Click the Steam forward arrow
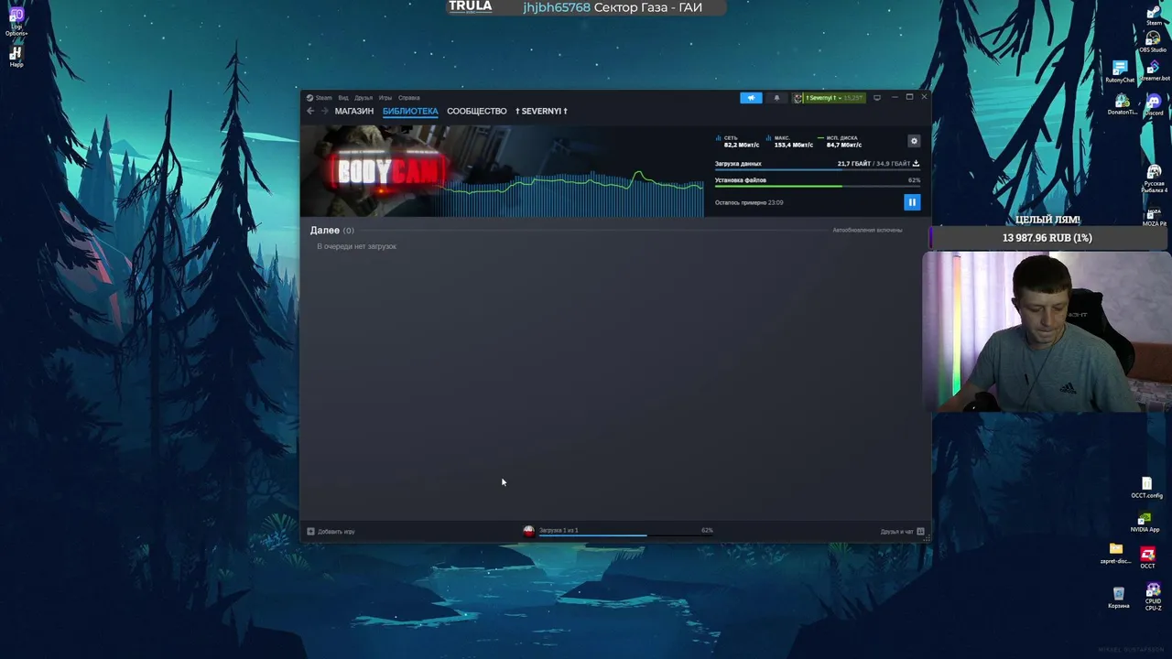This screenshot has height=659, width=1172. click(324, 111)
